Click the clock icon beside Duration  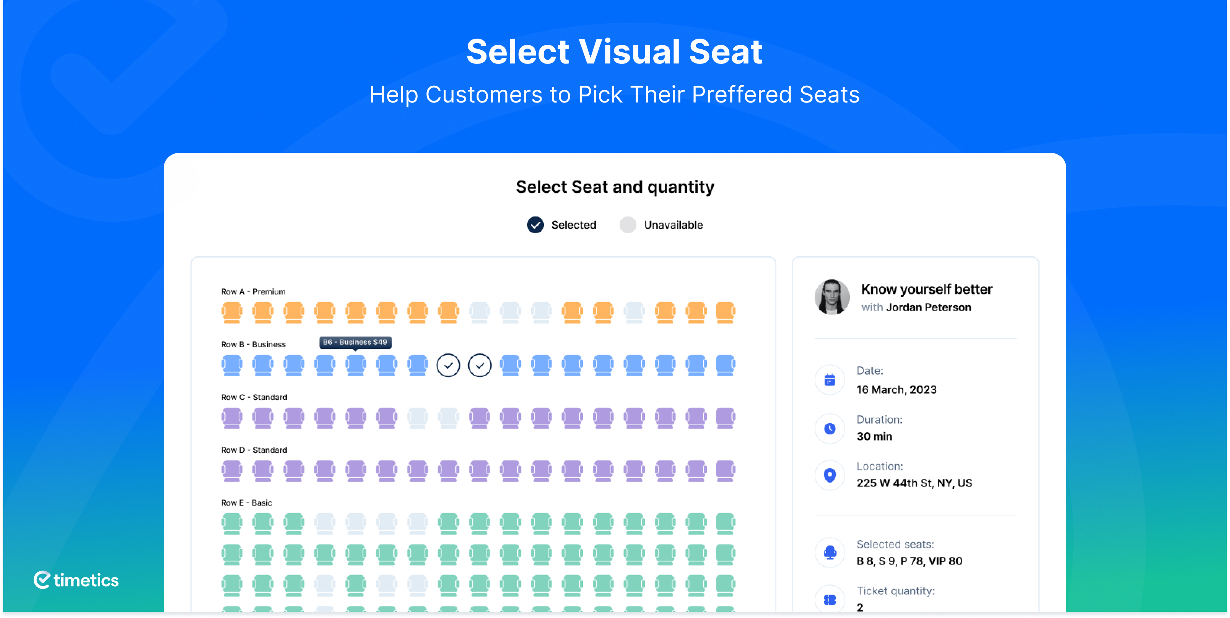(x=830, y=428)
